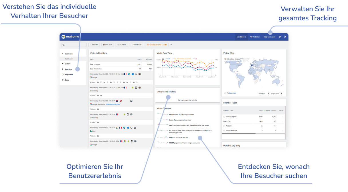Click the Behaviour bell icon in the sidebar
348x192 pixels.
pos(63,69)
